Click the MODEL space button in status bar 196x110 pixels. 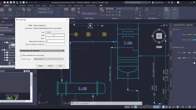pyautogui.click(x=127, y=107)
